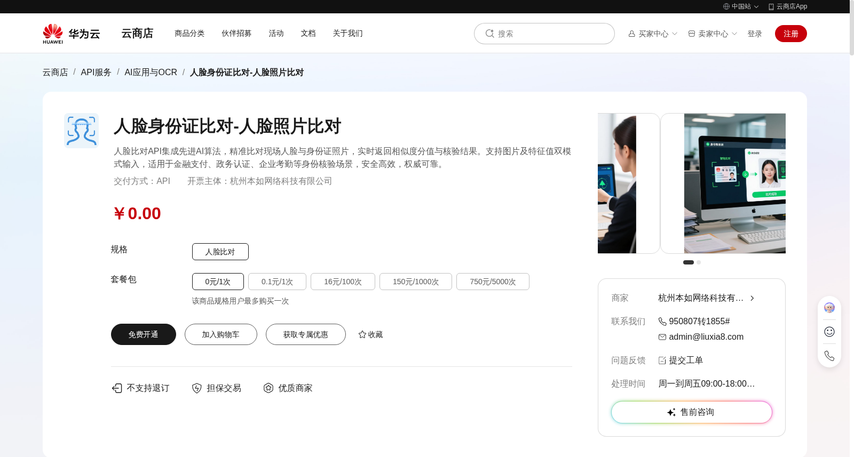This screenshot has width=854, height=457.
Task: Open the 商品分类 menu
Action: tap(189, 33)
